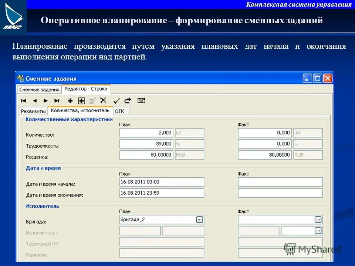The width and height of the screenshot is (355, 266).
Task: Click the edit pencil icon on the toolbar
Action: pos(92,100)
